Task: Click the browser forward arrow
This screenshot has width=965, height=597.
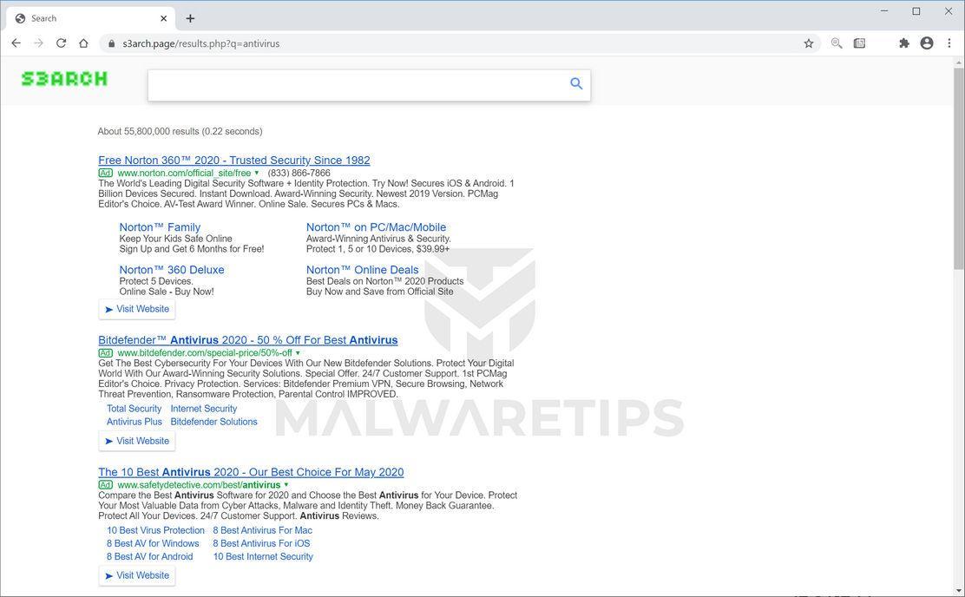Action: point(38,43)
